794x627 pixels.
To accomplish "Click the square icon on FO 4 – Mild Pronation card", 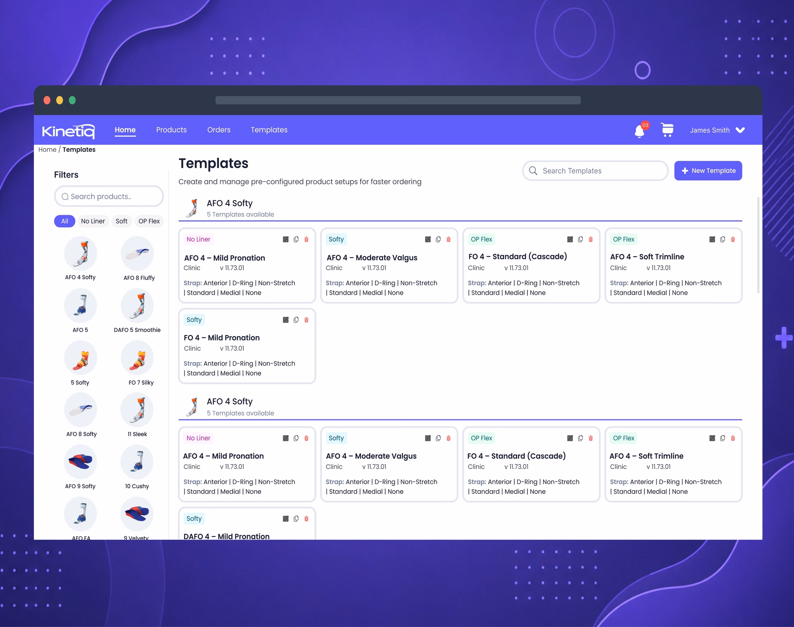I will tap(285, 320).
